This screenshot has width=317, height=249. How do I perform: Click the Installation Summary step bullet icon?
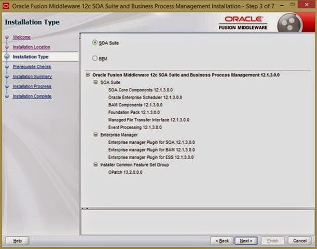pyautogui.click(x=7, y=77)
